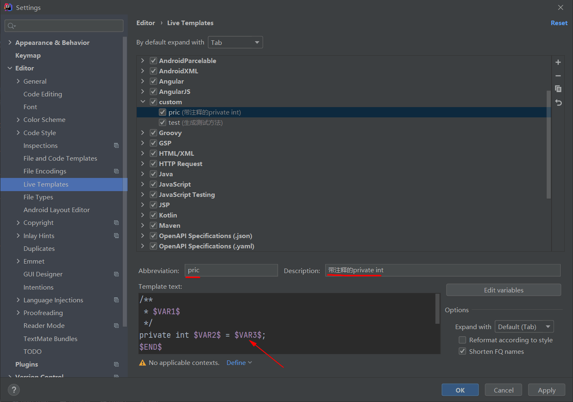Click the project-level icon next to Plugins
The image size is (573, 402).
pyautogui.click(x=116, y=364)
